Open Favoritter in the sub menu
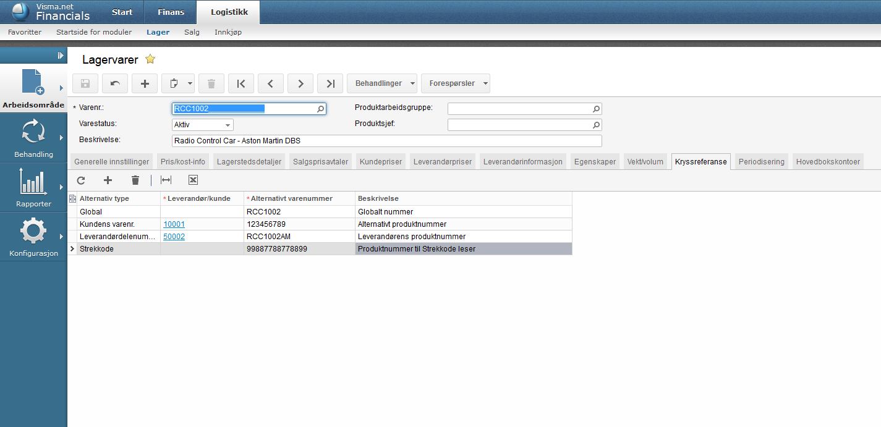Viewport: 881px width, 427px height. (25, 32)
